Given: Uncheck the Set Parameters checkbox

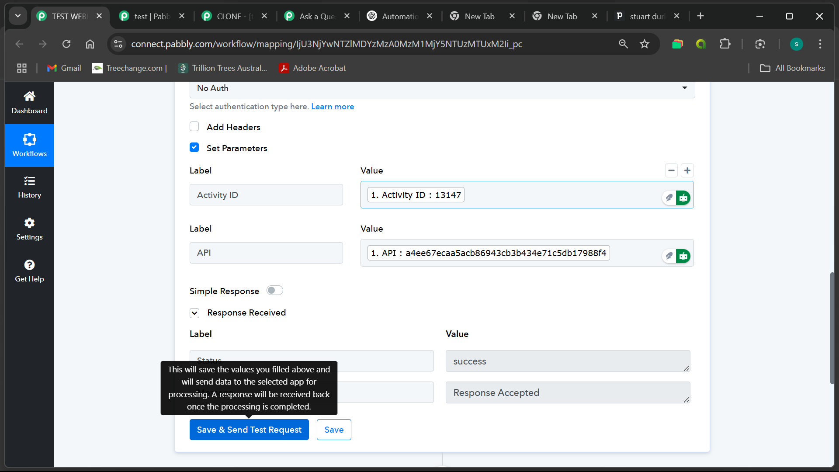Looking at the screenshot, I should click(194, 148).
